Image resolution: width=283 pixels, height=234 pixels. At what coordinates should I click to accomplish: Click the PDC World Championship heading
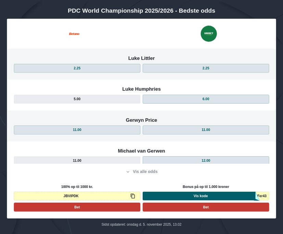pyautogui.click(x=141, y=11)
